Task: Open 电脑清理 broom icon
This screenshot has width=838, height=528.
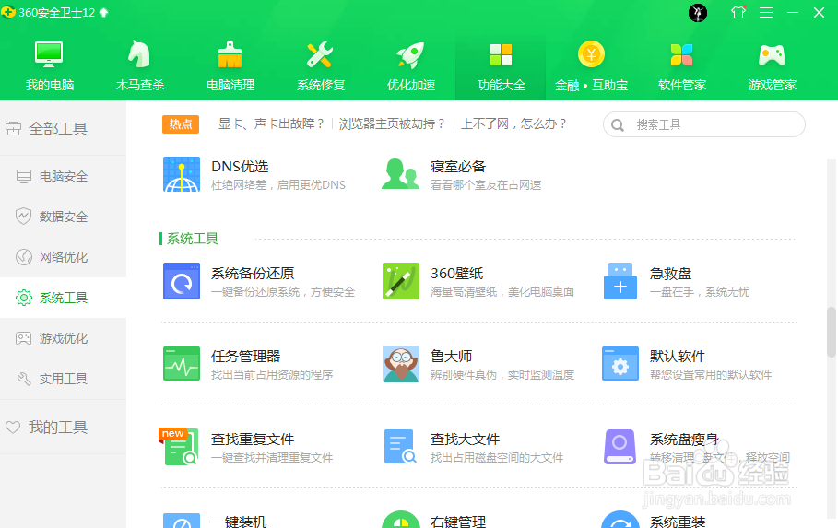Action: tap(230, 54)
